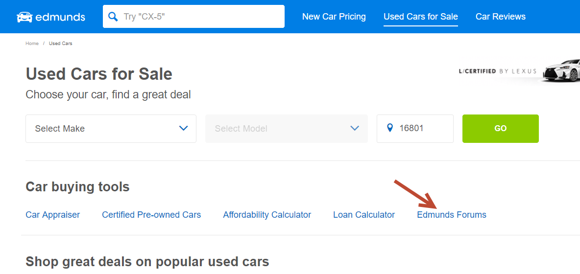Open the Affordability Calculator link
The image size is (580, 274).
267,214
